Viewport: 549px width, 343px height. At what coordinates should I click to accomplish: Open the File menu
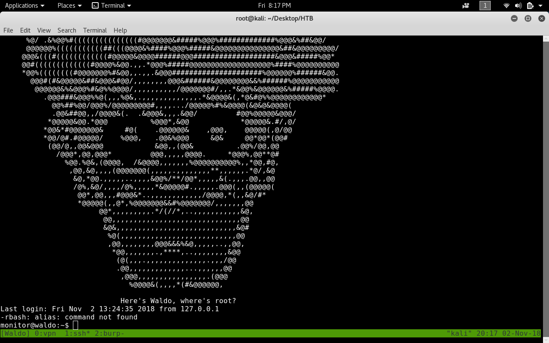click(x=8, y=30)
